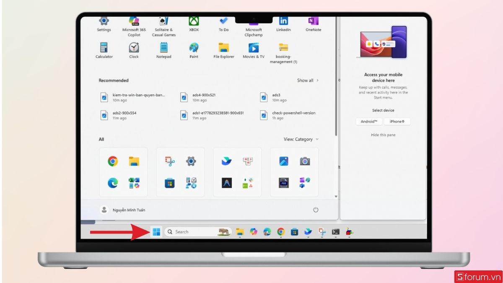Viewport: 503px width, 283px height.
Task: Open the utilities group with calculator and clock icons
Action: (x=191, y=183)
